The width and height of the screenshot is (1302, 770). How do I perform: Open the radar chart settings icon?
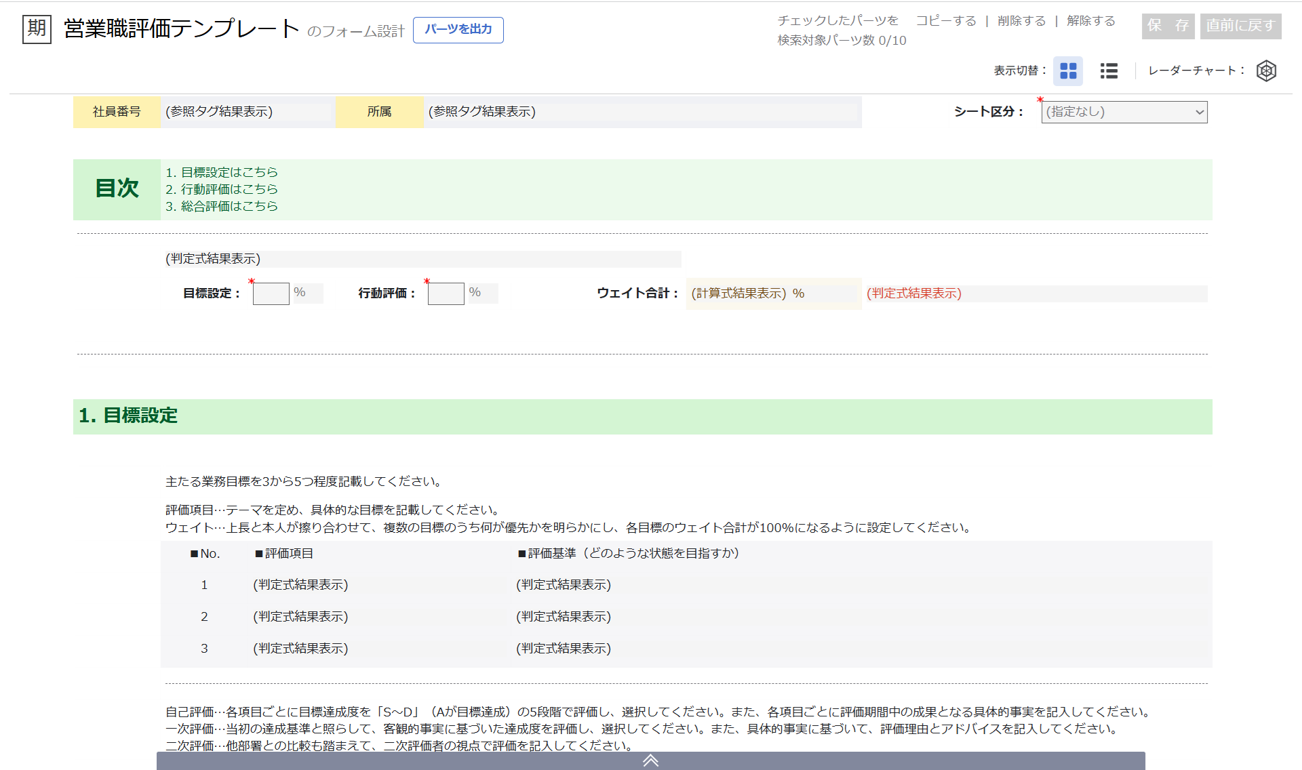(1266, 71)
